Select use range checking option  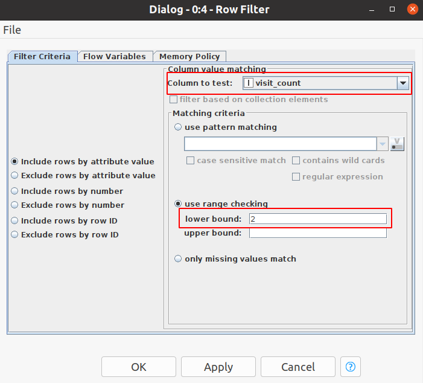click(x=178, y=204)
